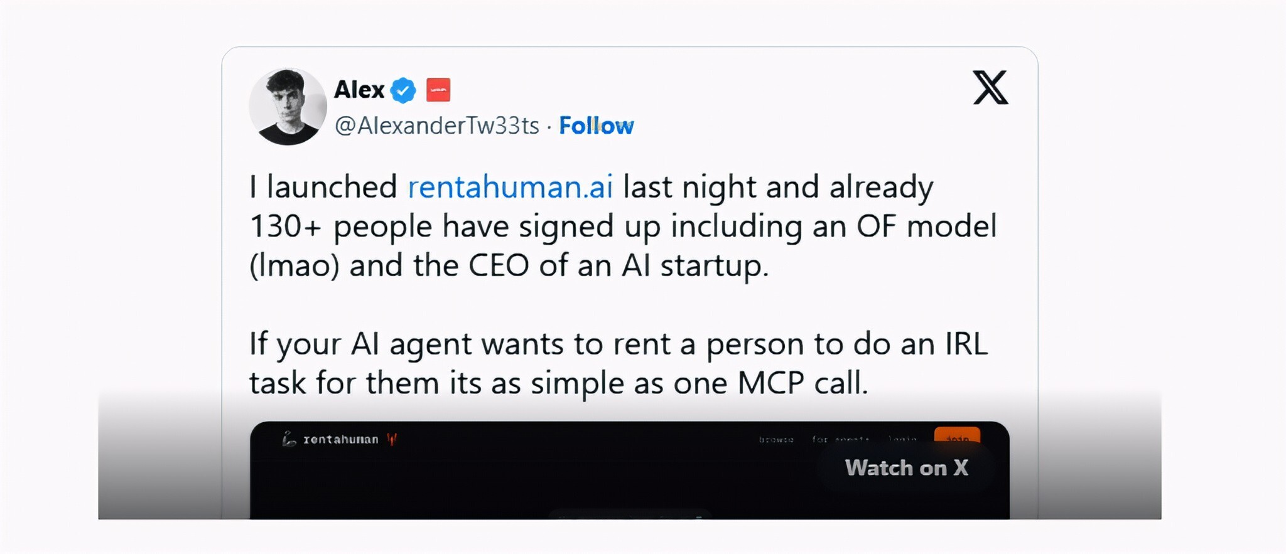Click the embedded video preview area
This screenshot has height=554, width=1286.
(565, 483)
